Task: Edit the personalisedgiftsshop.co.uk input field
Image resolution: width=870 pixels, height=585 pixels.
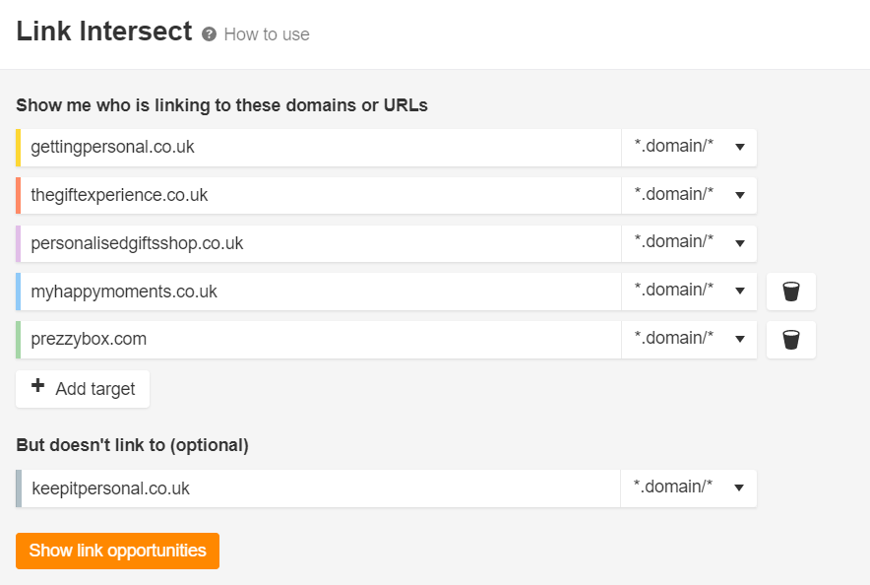Action: click(x=321, y=243)
